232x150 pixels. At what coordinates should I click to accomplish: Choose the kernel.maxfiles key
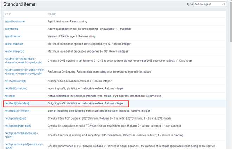pyautogui.click(x=14, y=44)
